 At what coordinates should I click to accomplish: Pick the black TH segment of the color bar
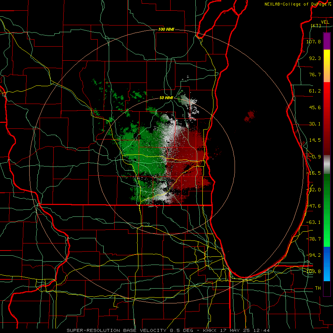327,288
